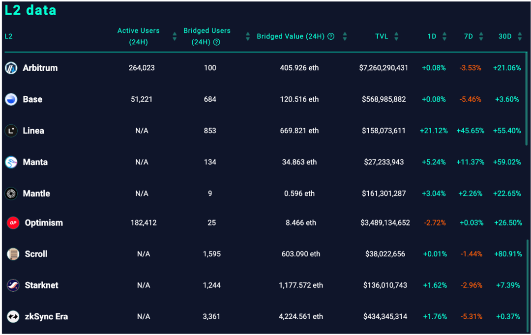Click the zkSync Era logo icon
This screenshot has width=531, height=335.
coord(13,317)
